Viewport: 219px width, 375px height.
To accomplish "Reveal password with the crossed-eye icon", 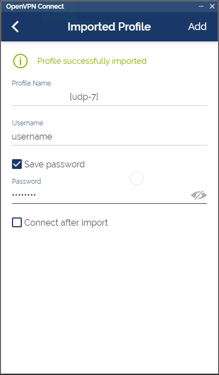I will [x=199, y=195].
